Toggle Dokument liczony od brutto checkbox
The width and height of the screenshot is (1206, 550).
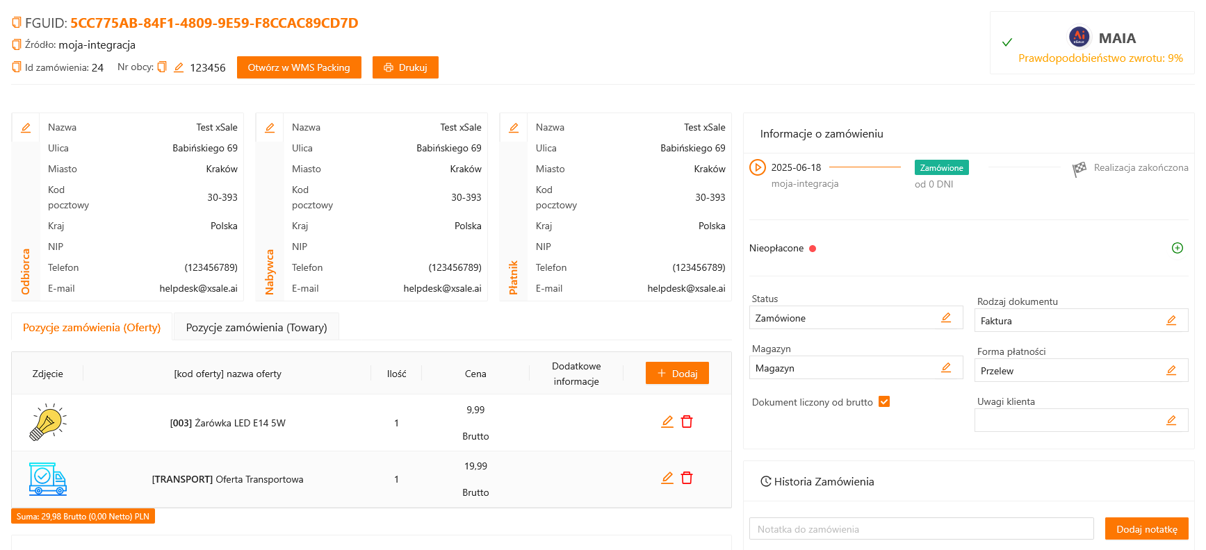[884, 401]
